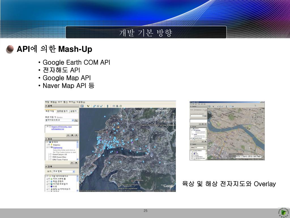Click Add Image Overlay icon in large window toolbar
The height and width of the screenshot is (218, 290).
pyautogui.click(x=101, y=106)
